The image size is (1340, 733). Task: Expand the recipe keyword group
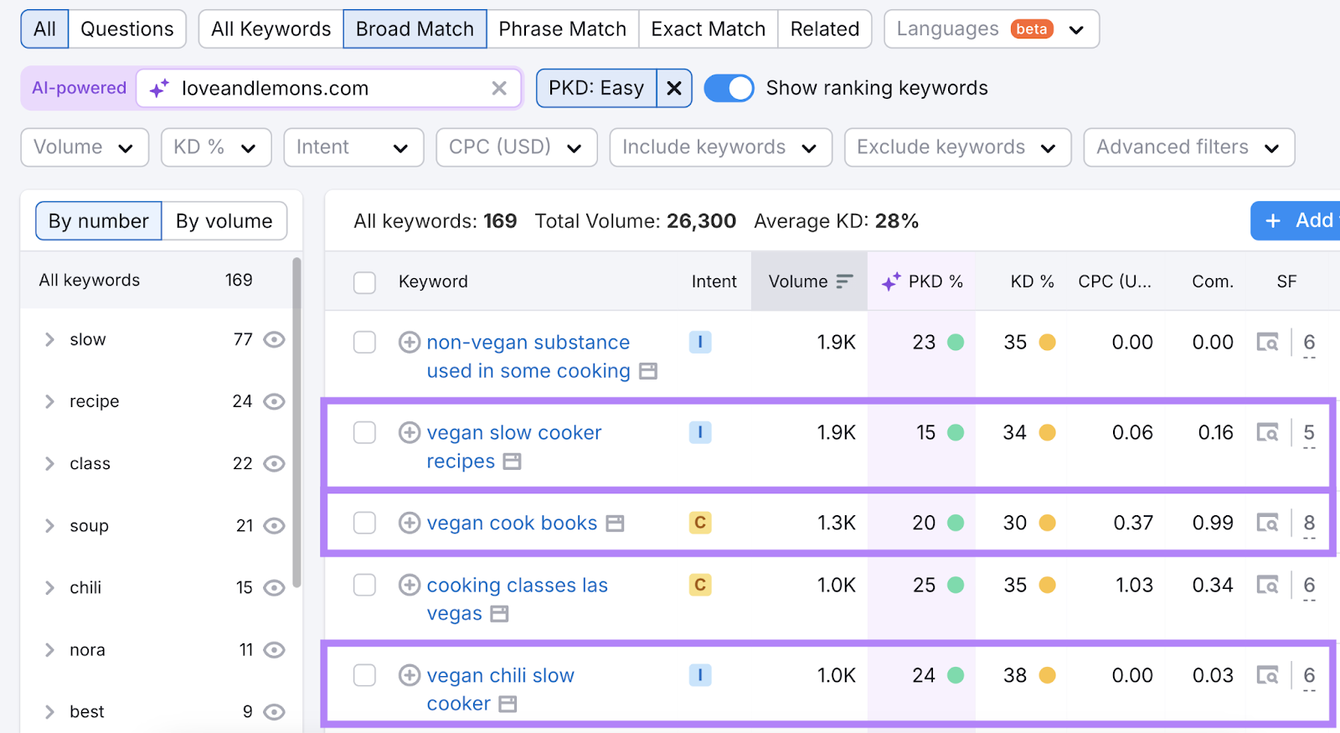coord(49,401)
